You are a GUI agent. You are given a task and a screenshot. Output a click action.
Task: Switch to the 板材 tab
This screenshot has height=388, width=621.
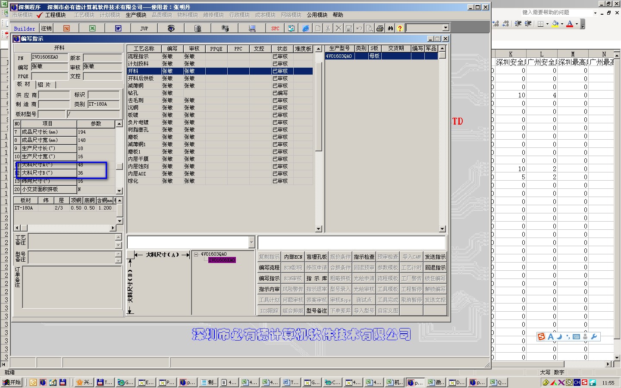[x=24, y=84]
